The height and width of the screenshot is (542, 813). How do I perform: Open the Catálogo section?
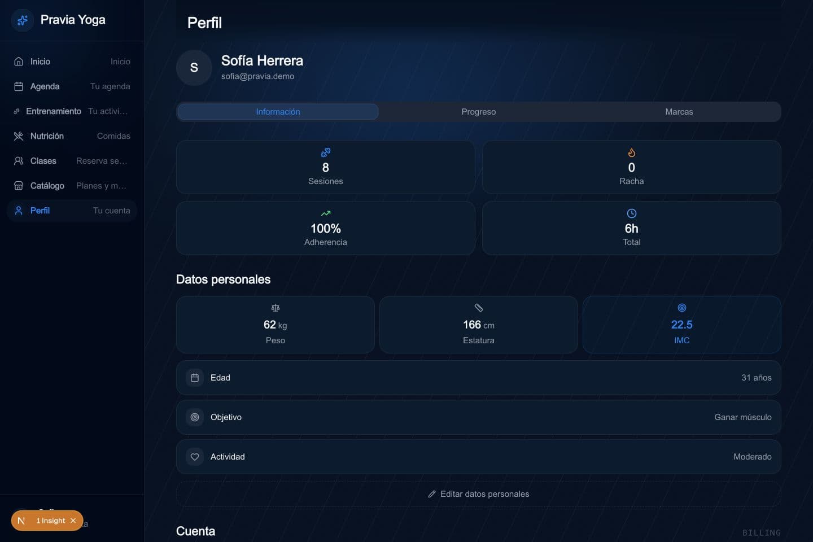(72, 186)
